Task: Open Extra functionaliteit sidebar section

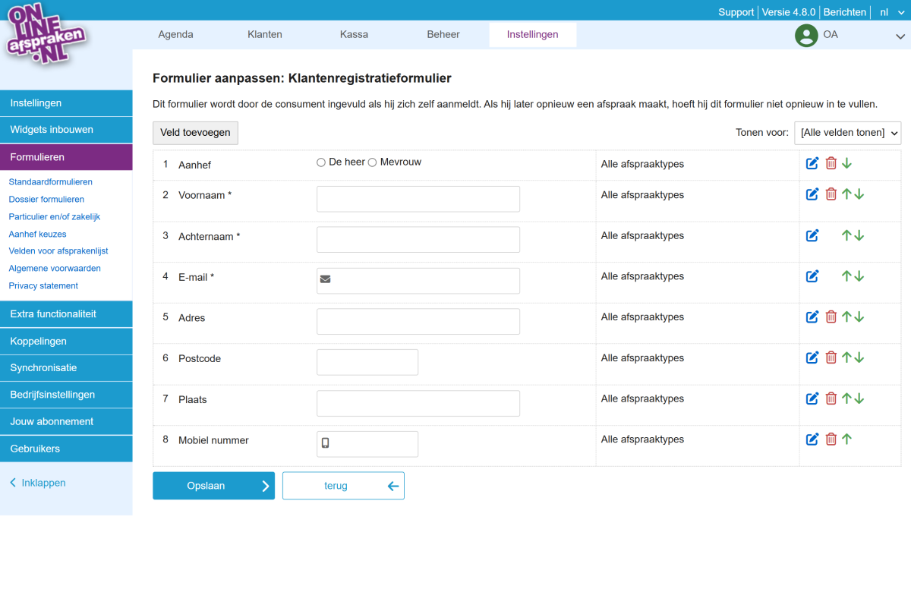Action: click(66, 314)
